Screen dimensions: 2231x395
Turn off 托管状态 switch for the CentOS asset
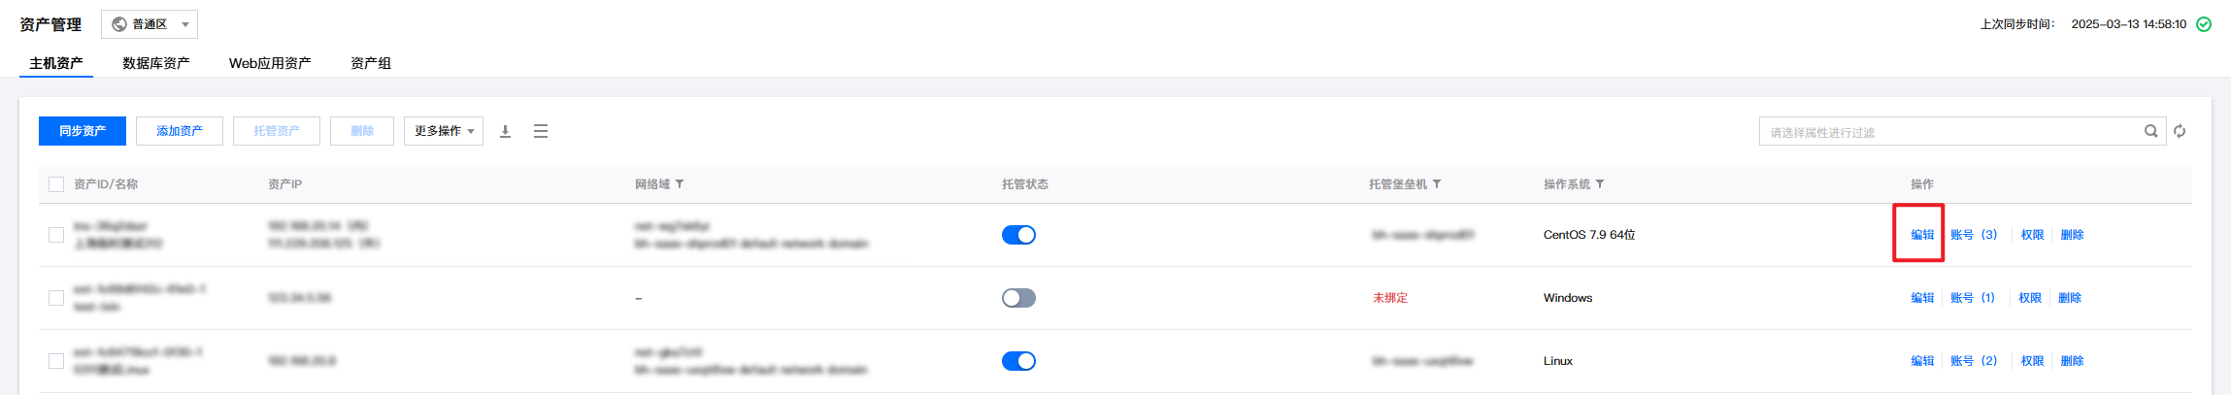(x=1018, y=235)
